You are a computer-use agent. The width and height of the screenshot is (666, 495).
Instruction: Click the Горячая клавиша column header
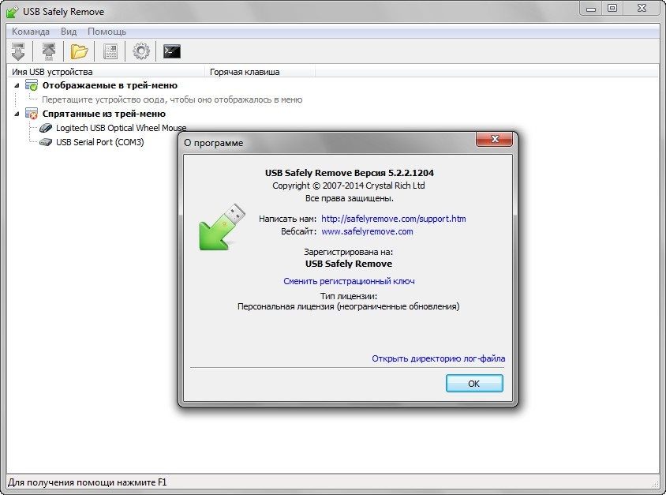coord(260,72)
